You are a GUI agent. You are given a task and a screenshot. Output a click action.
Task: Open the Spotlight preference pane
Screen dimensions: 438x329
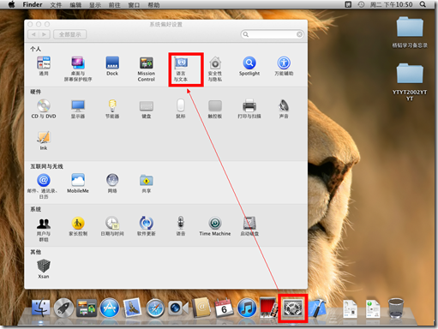point(249,66)
